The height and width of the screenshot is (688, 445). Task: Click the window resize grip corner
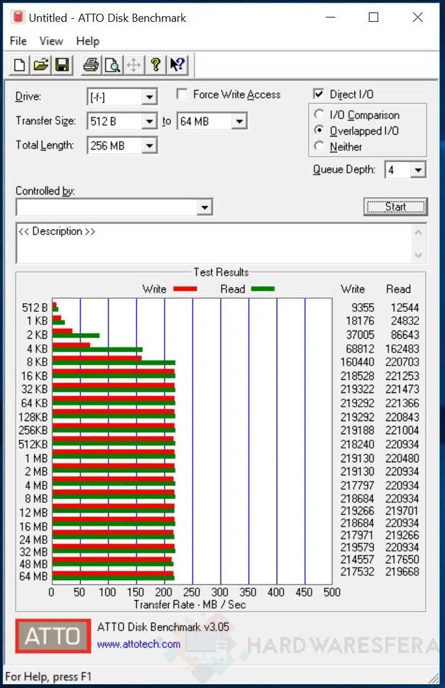(x=434, y=677)
